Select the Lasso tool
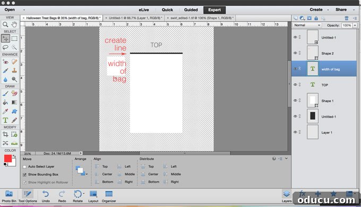 click(5, 47)
